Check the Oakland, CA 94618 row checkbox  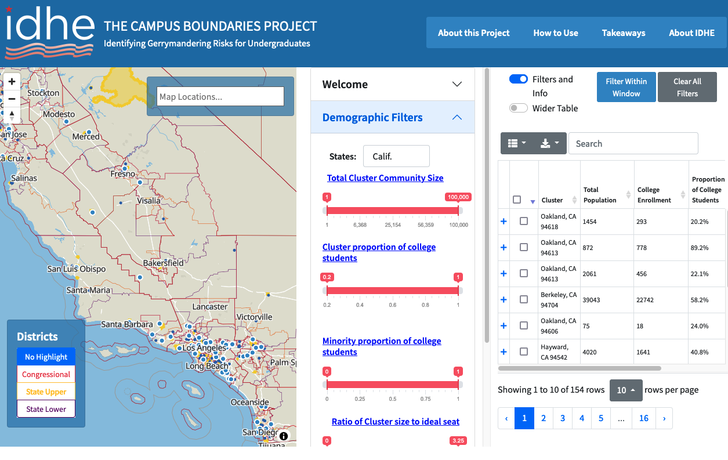click(x=524, y=222)
